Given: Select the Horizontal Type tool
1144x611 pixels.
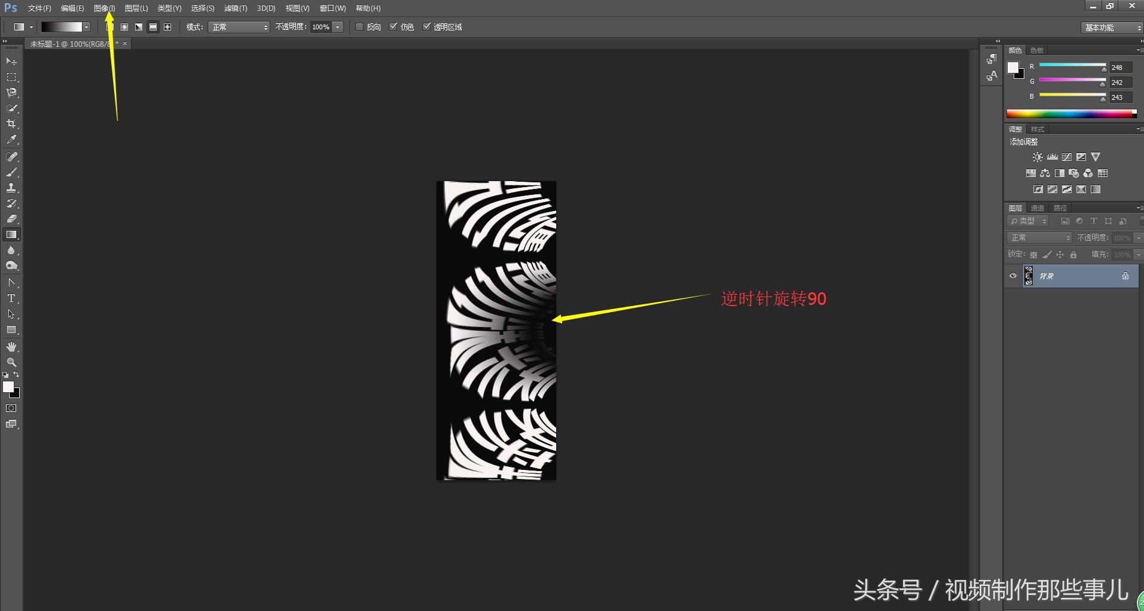Looking at the screenshot, I should coord(11,298).
